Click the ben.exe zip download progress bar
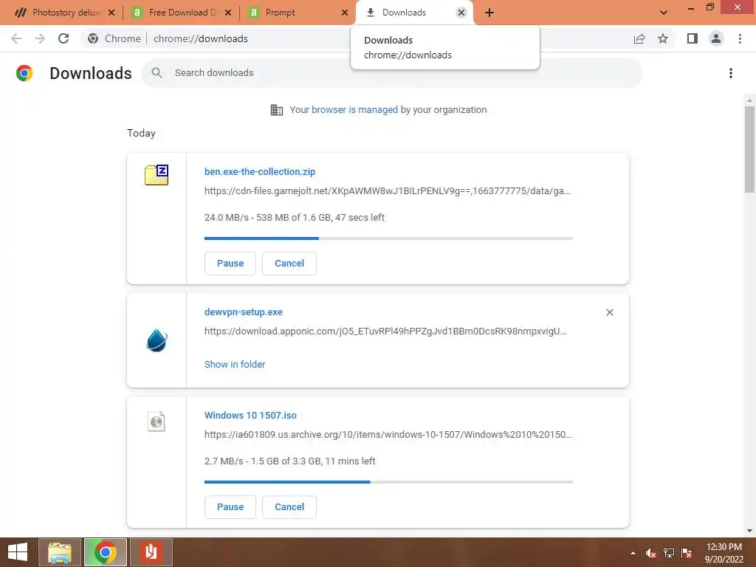Image resolution: width=756 pixels, height=567 pixels. pos(388,238)
